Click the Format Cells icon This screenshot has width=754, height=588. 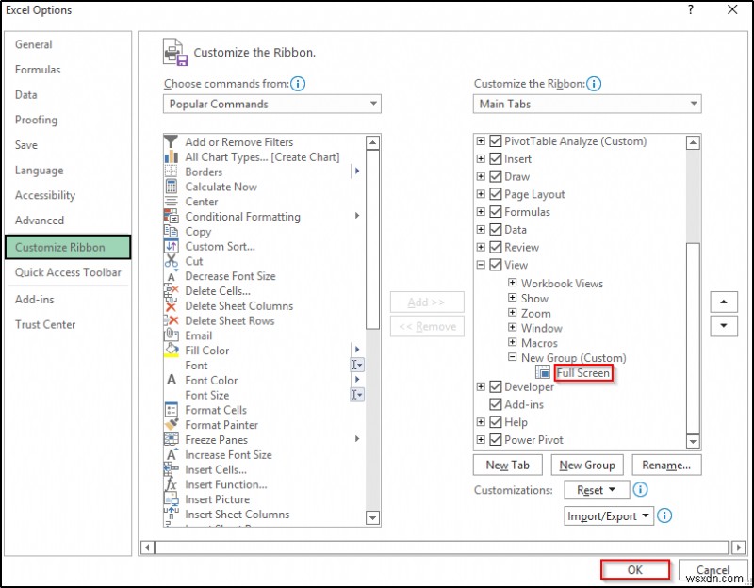172,410
